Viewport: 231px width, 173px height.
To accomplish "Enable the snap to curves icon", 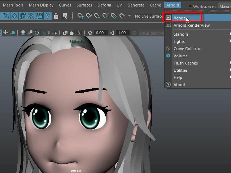I will tap(89, 16).
